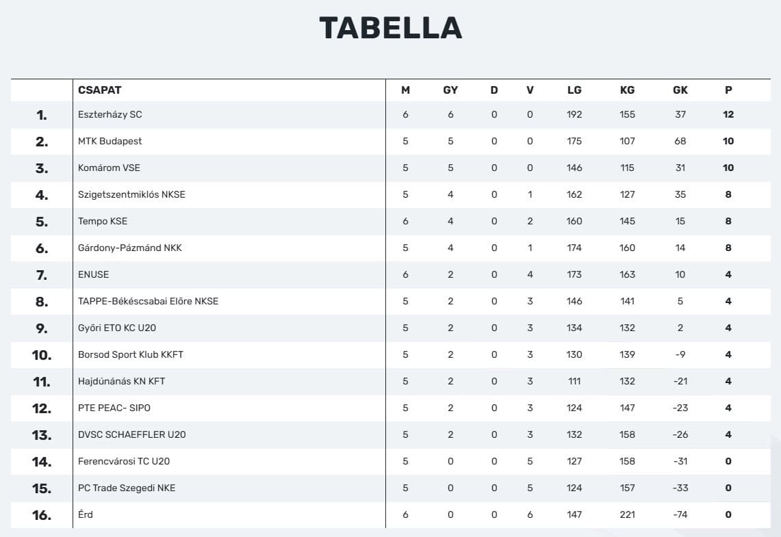Select DVSC SCHAEFFLER U20 team
This screenshot has height=537, width=781.
coord(131,434)
